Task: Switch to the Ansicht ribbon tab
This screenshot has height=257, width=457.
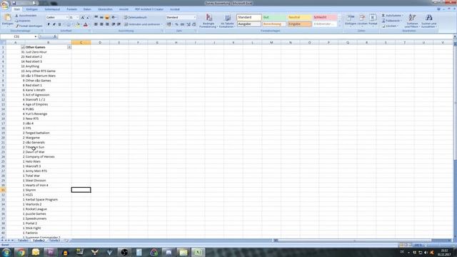Action: [124, 9]
